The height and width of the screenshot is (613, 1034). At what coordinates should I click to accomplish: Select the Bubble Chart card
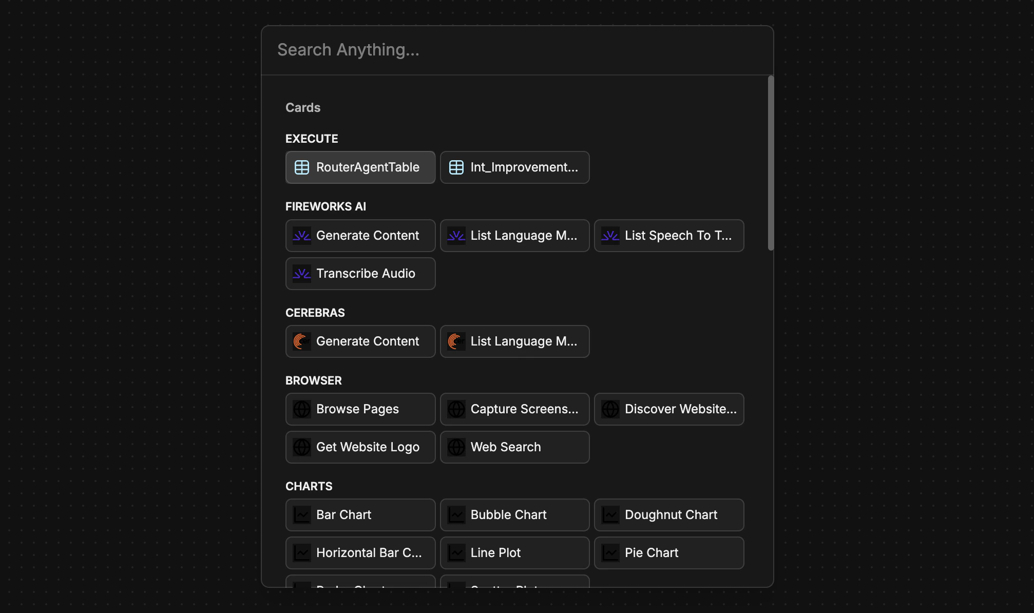click(514, 515)
